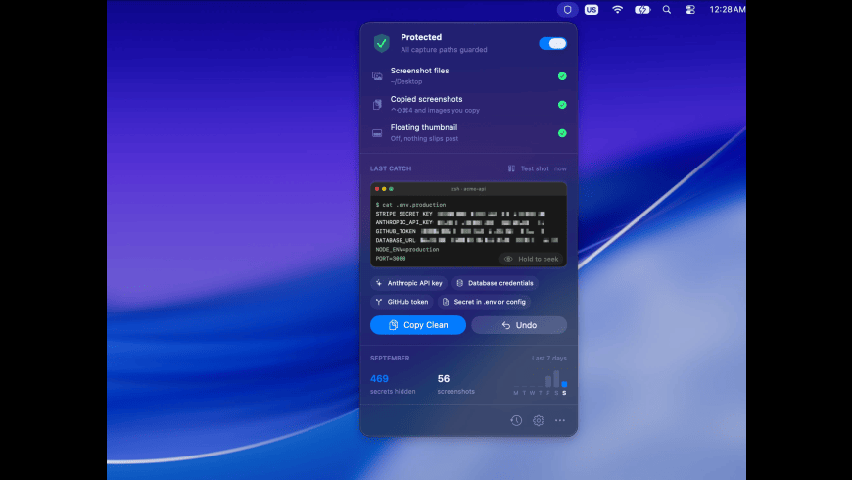852x480 pixels.
Task: Click the Copied screenshots clipboard icon
Action: [x=377, y=105]
